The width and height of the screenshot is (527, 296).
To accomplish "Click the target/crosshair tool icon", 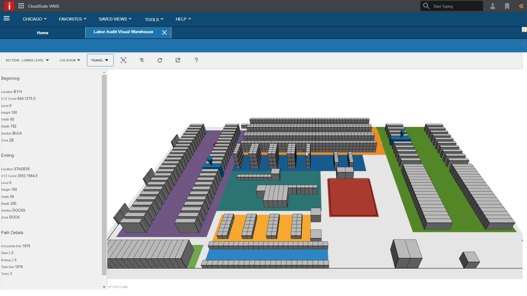I will (x=124, y=60).
